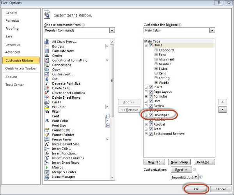234x195 pixels.
Task: Toggle the Acrobat tab checkbox
Action: pos(151,124)
